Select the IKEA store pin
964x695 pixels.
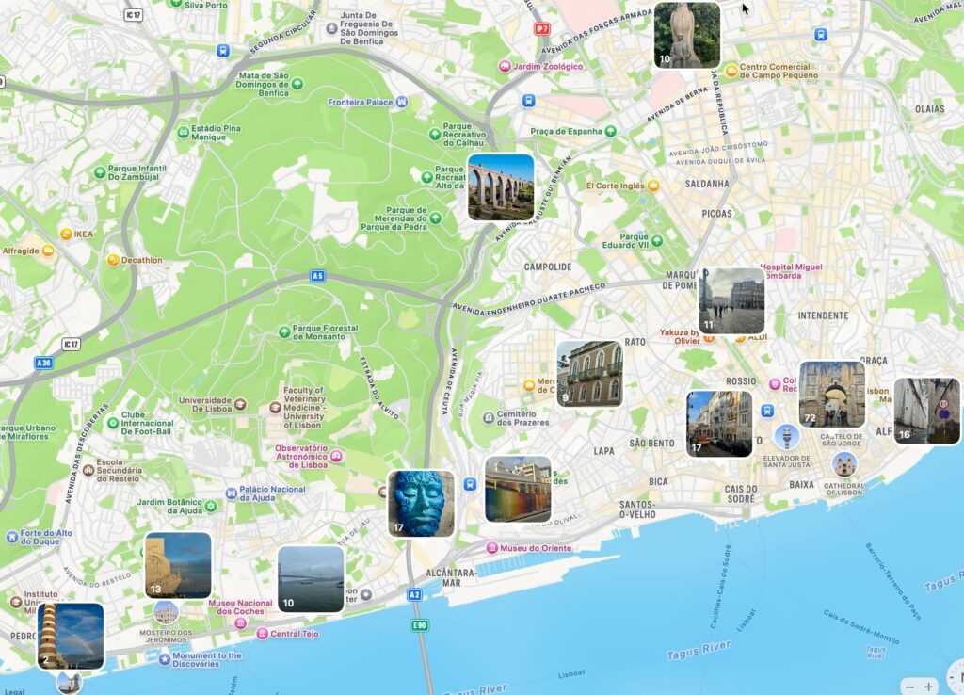[67, 234]
